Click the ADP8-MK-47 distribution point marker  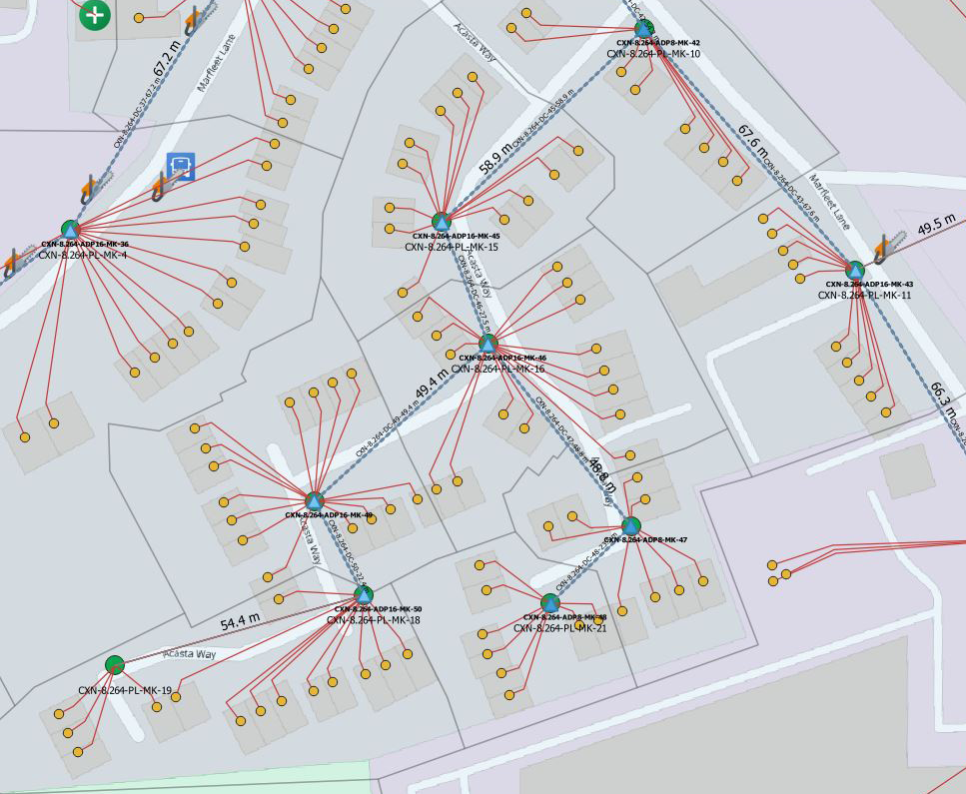pyautogui.click(x=630, y=525)
